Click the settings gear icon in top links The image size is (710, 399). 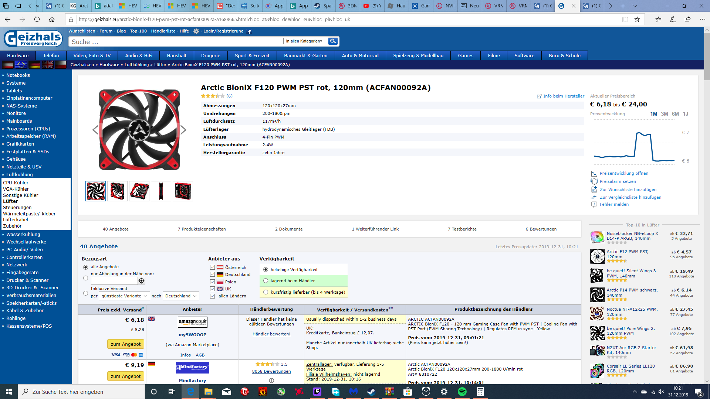(196, 31)
